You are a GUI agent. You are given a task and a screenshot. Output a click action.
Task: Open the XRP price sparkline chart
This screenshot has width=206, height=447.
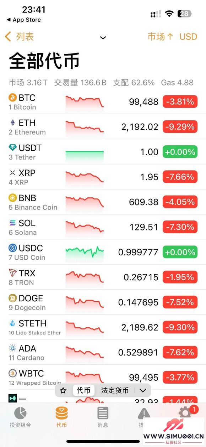click(85, 177)
